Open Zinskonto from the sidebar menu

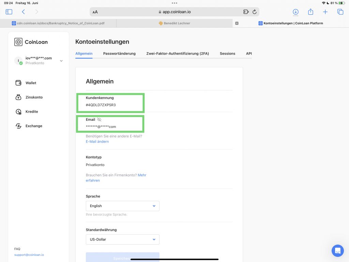click(x=34, y=97)
